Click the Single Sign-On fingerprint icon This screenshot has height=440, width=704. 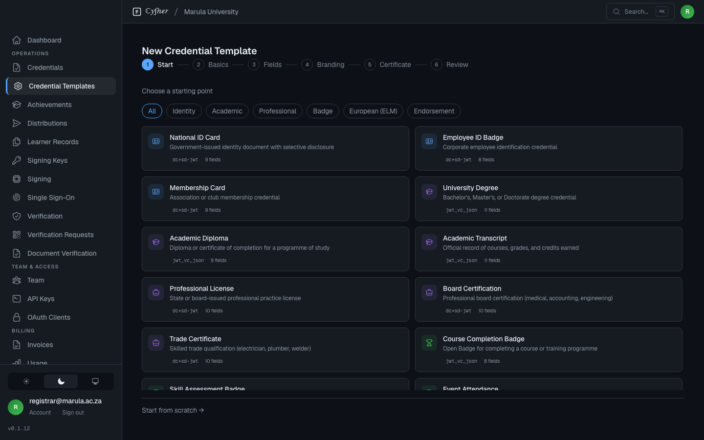[x=17, y=198]
